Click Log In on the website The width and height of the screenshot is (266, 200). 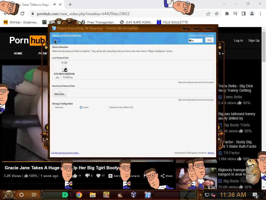tap(238, 40)
